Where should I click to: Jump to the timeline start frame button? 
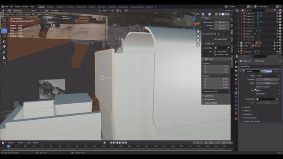click(111, 143)
